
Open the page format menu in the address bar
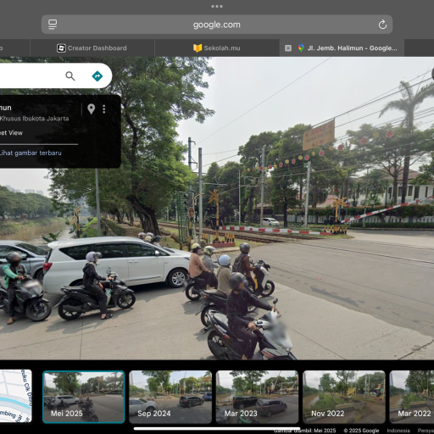tap(53, 25)
